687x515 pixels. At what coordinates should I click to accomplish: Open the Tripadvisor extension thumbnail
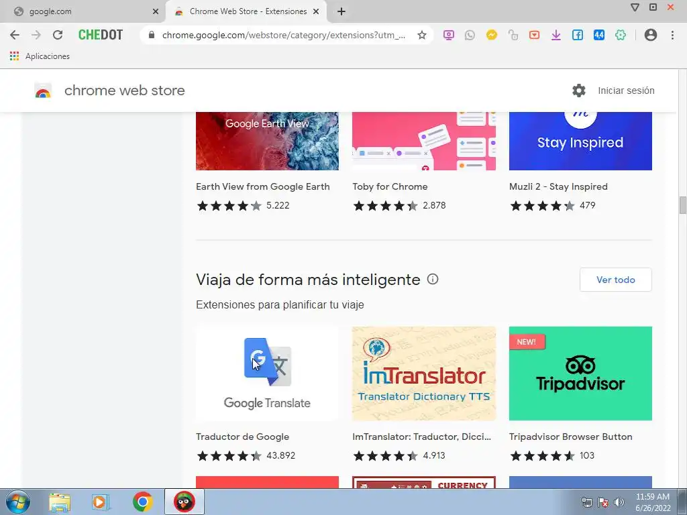point(580,373)
